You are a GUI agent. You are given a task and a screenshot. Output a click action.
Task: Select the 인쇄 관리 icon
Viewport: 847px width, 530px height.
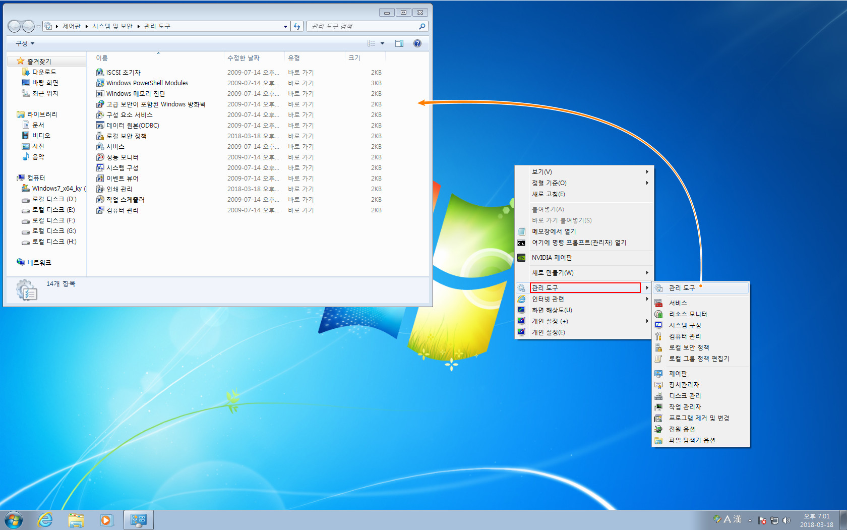[100, 189]
